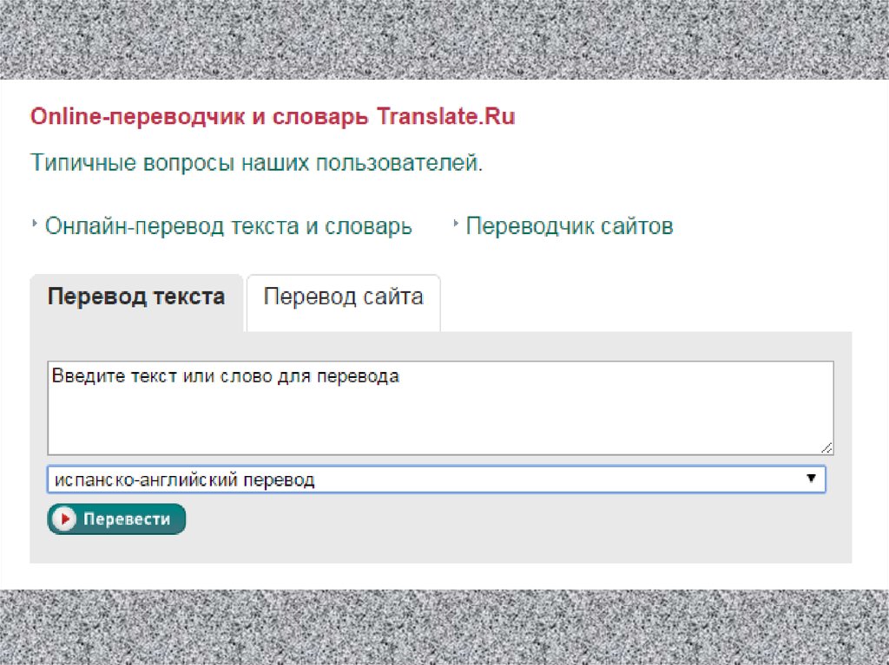Click the red play icon on Перевести
The height and width of the screenshot is (665, 889).
64,518
